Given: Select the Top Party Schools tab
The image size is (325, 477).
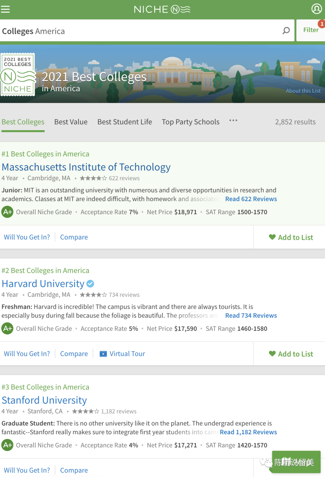Looking at the screenshot, I should [x=190, y=122].
